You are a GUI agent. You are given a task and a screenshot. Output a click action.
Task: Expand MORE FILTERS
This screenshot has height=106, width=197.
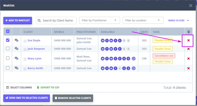(179, 21)
